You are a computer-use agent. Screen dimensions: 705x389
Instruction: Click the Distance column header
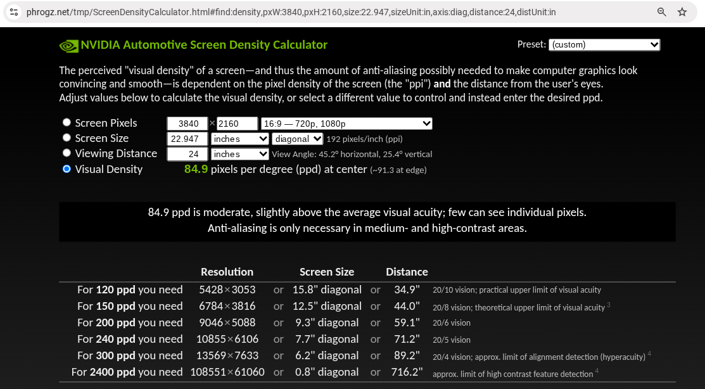pyautogui.click(x=407, y=272)
